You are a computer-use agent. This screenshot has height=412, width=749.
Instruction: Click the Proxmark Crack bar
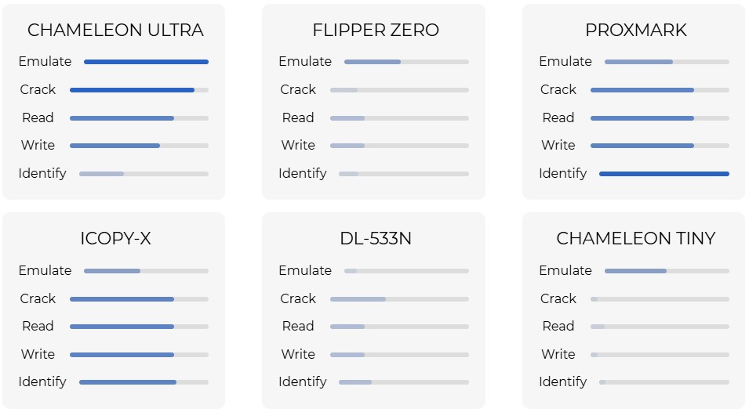point(660,90)
